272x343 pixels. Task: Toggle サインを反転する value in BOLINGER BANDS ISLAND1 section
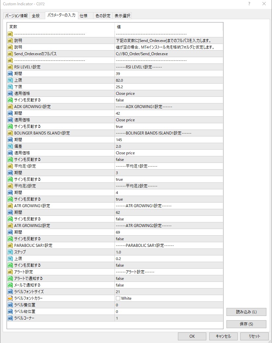point(169,160)
